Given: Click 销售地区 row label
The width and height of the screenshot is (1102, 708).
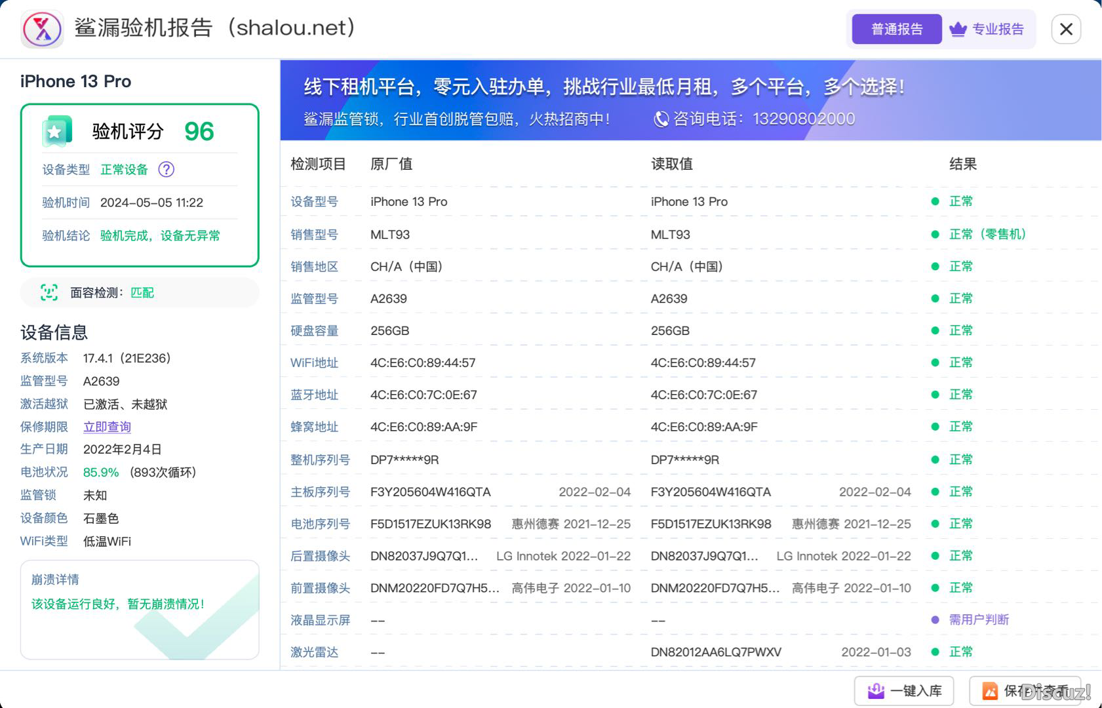Looking at the screenshot, I should click(x=314, y=266).
